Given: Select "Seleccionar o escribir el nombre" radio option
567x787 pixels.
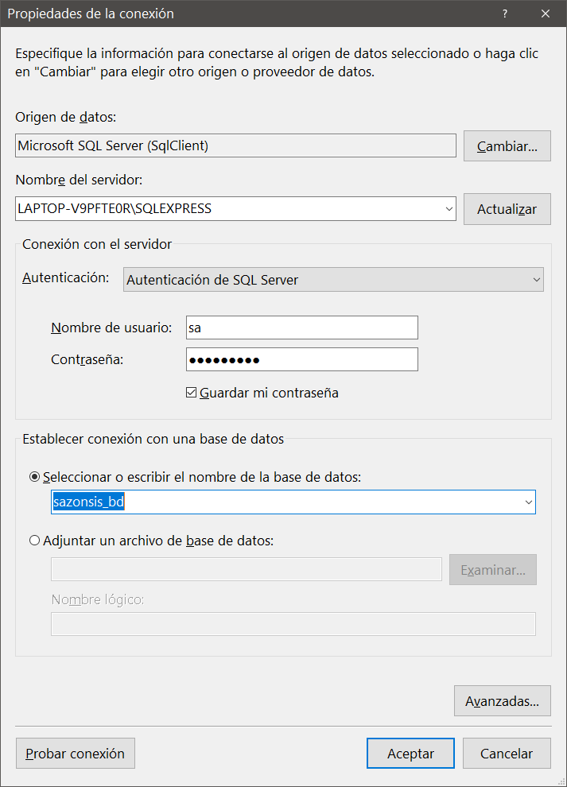Looking at the screenshot, I should 34,476.
